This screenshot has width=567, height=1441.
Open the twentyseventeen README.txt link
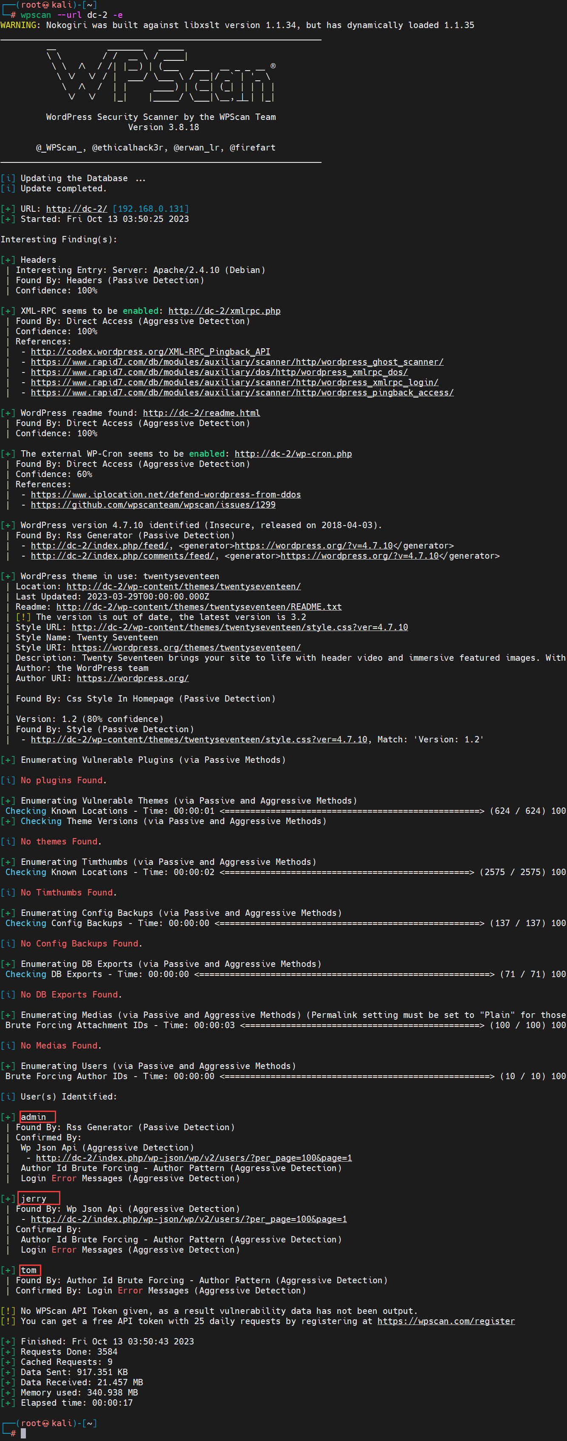(199, 607)
